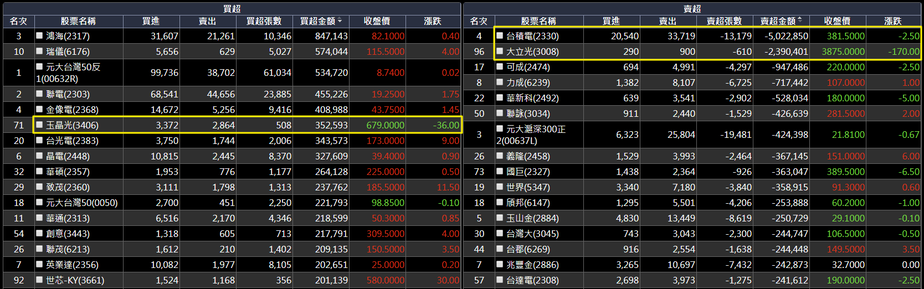Tick the checkbox next to 國巨(2327)
This screenshot has height=289, width=924.
pos(500,171)
